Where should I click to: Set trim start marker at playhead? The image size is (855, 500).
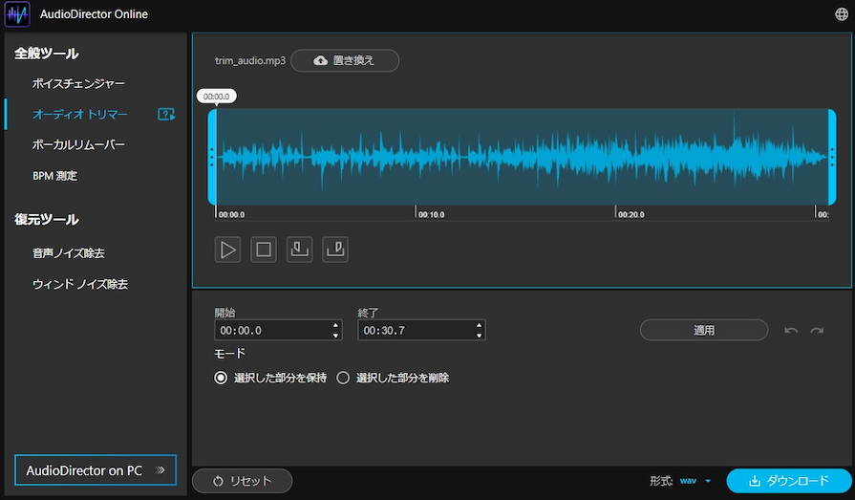point(299,250)
